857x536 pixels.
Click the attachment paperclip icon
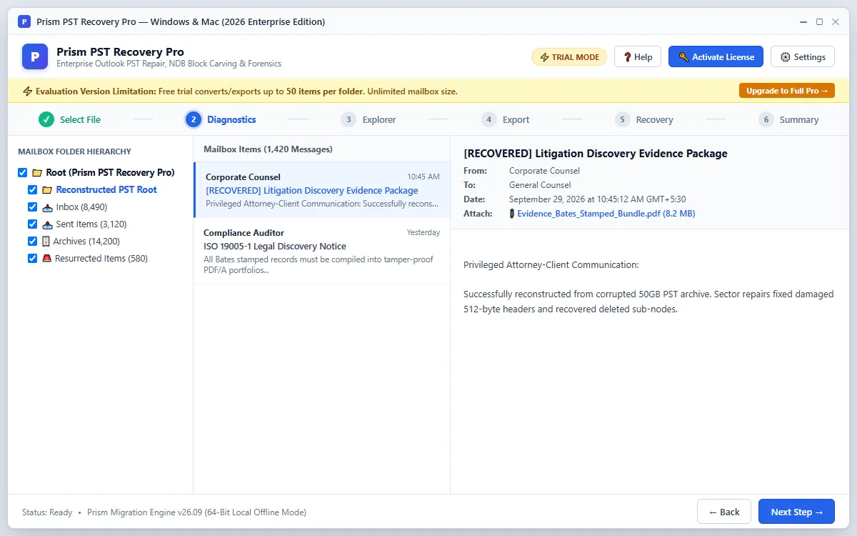coord(511,214)
